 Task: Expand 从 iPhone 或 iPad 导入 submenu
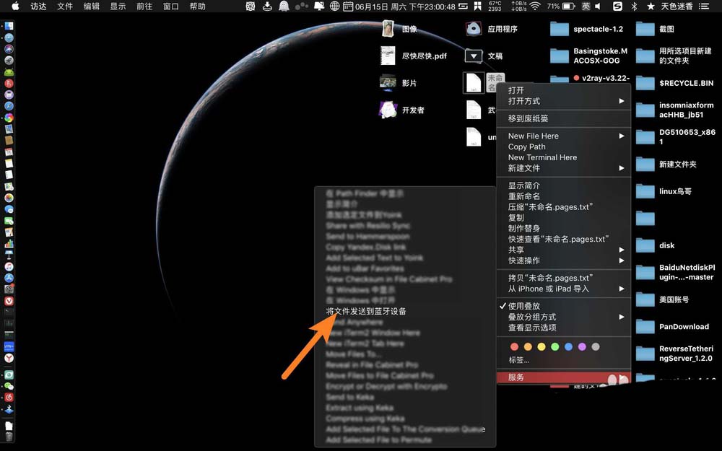(x=563, y=289)
